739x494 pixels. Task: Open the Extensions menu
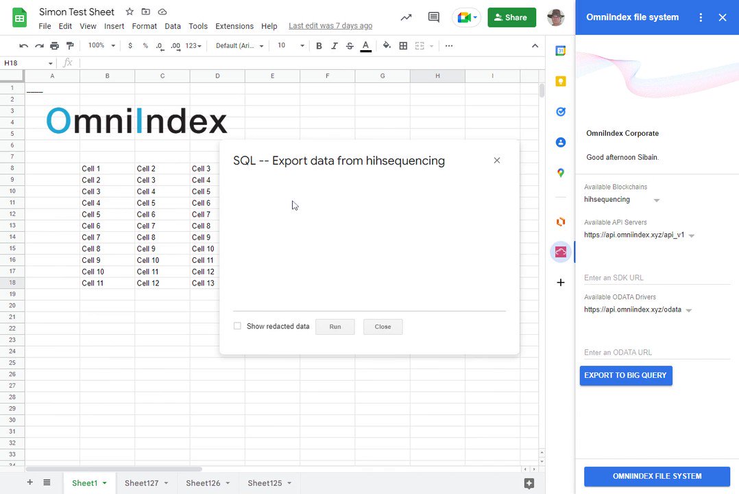click(234, 26)
